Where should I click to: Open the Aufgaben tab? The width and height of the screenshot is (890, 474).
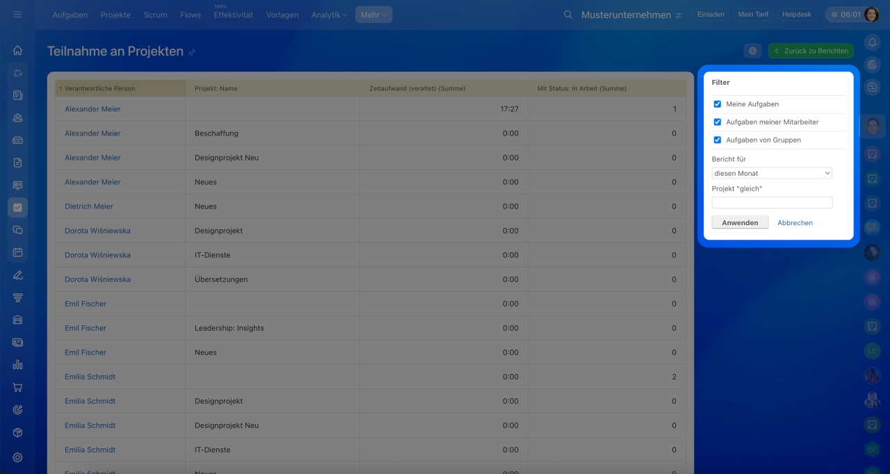point(70,15)
